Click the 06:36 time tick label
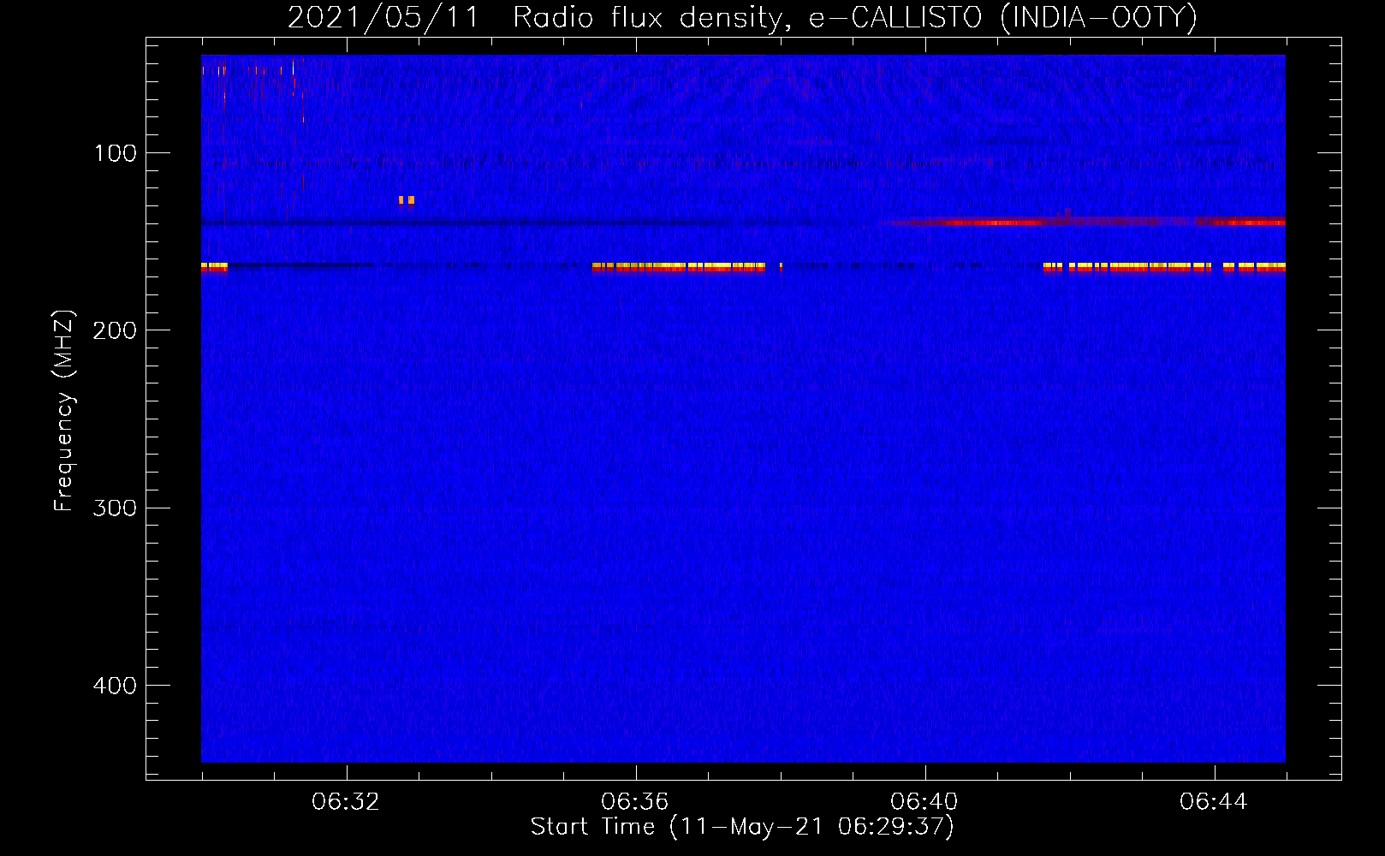This screenshot has height=856, width=1385. point(634,801)
